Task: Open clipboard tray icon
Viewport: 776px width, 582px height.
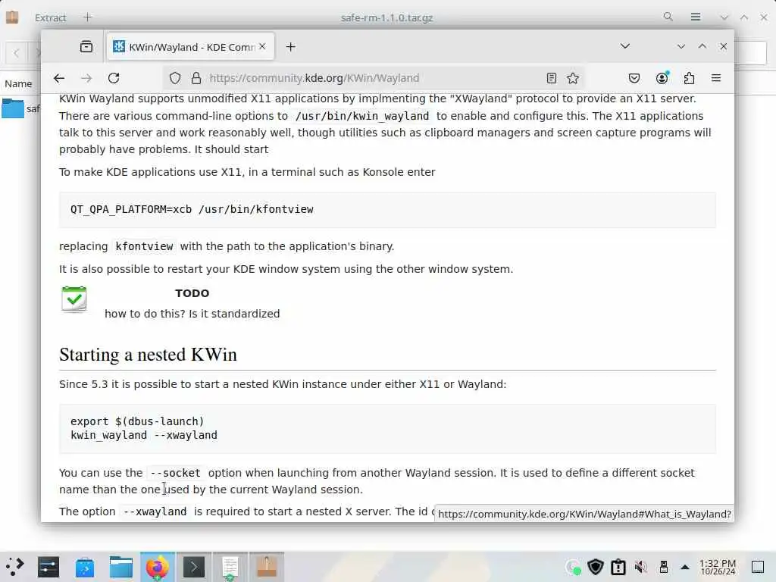Action: (618, 567)
